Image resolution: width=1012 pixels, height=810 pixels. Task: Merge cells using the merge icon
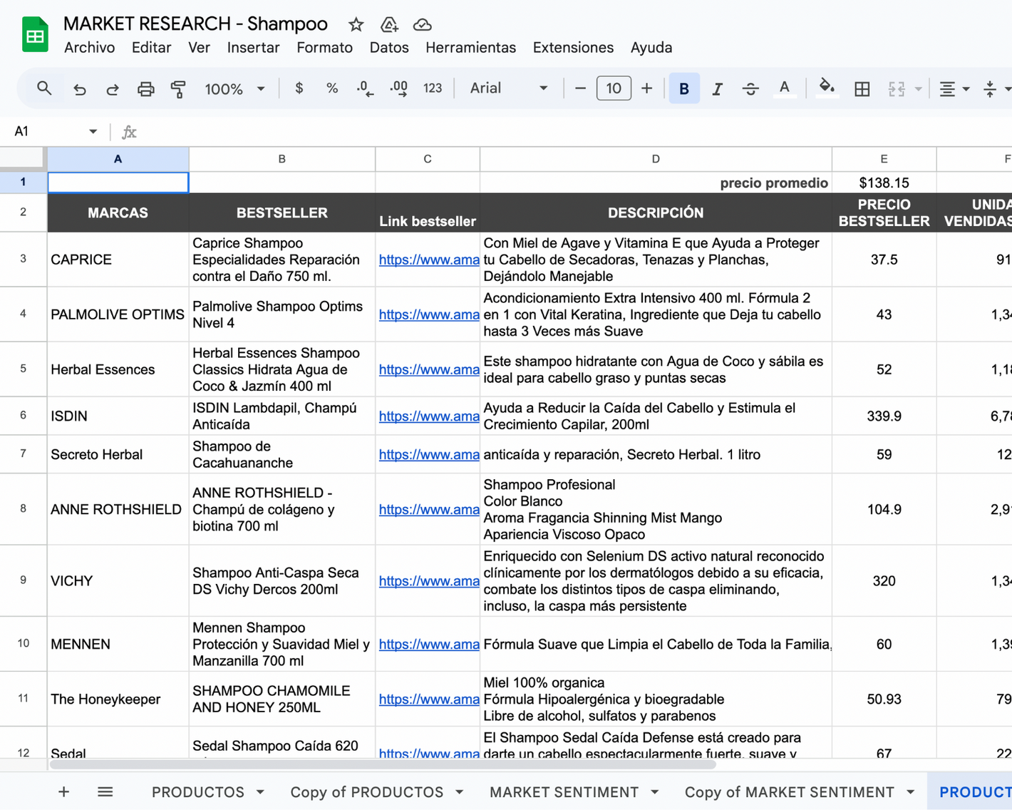point(897,89)
